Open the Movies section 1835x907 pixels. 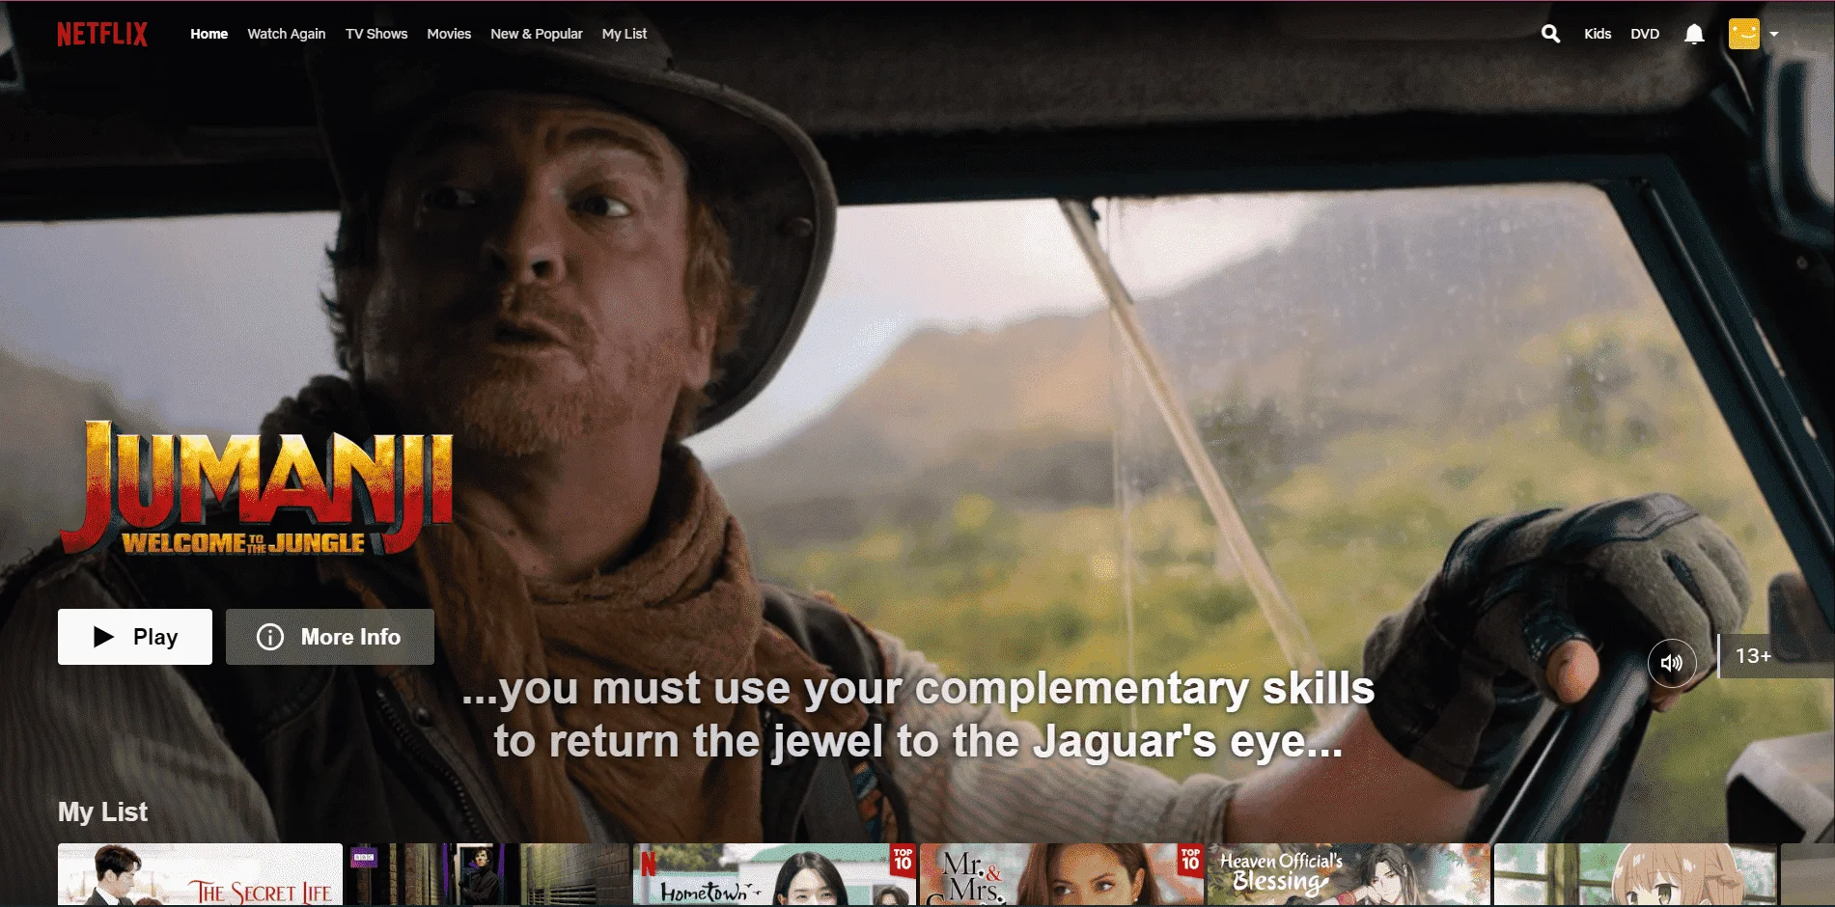click(449, 34)
